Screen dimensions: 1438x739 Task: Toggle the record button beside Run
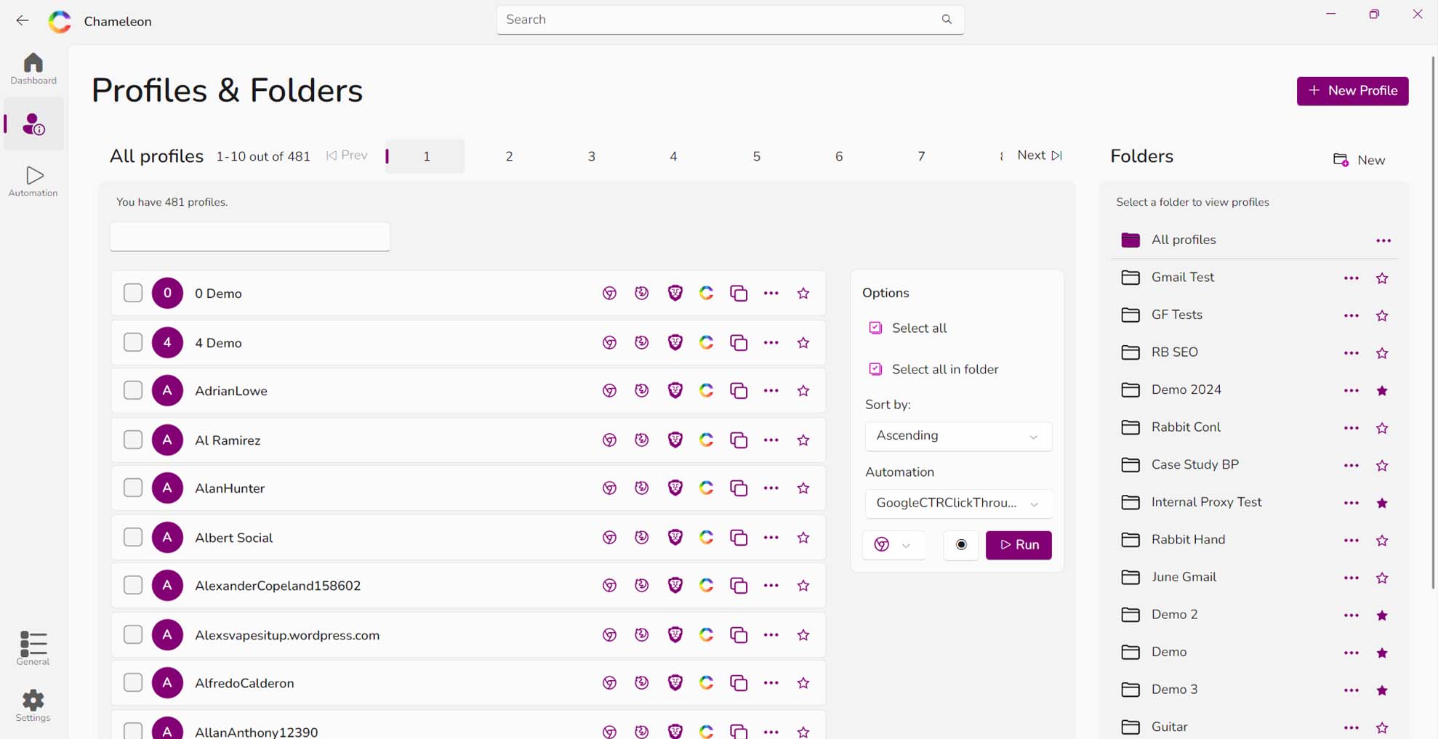click(x=961, y=545)
